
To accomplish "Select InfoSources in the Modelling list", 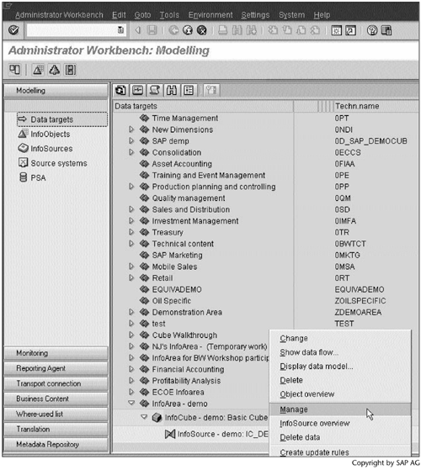I will [45, 148].
